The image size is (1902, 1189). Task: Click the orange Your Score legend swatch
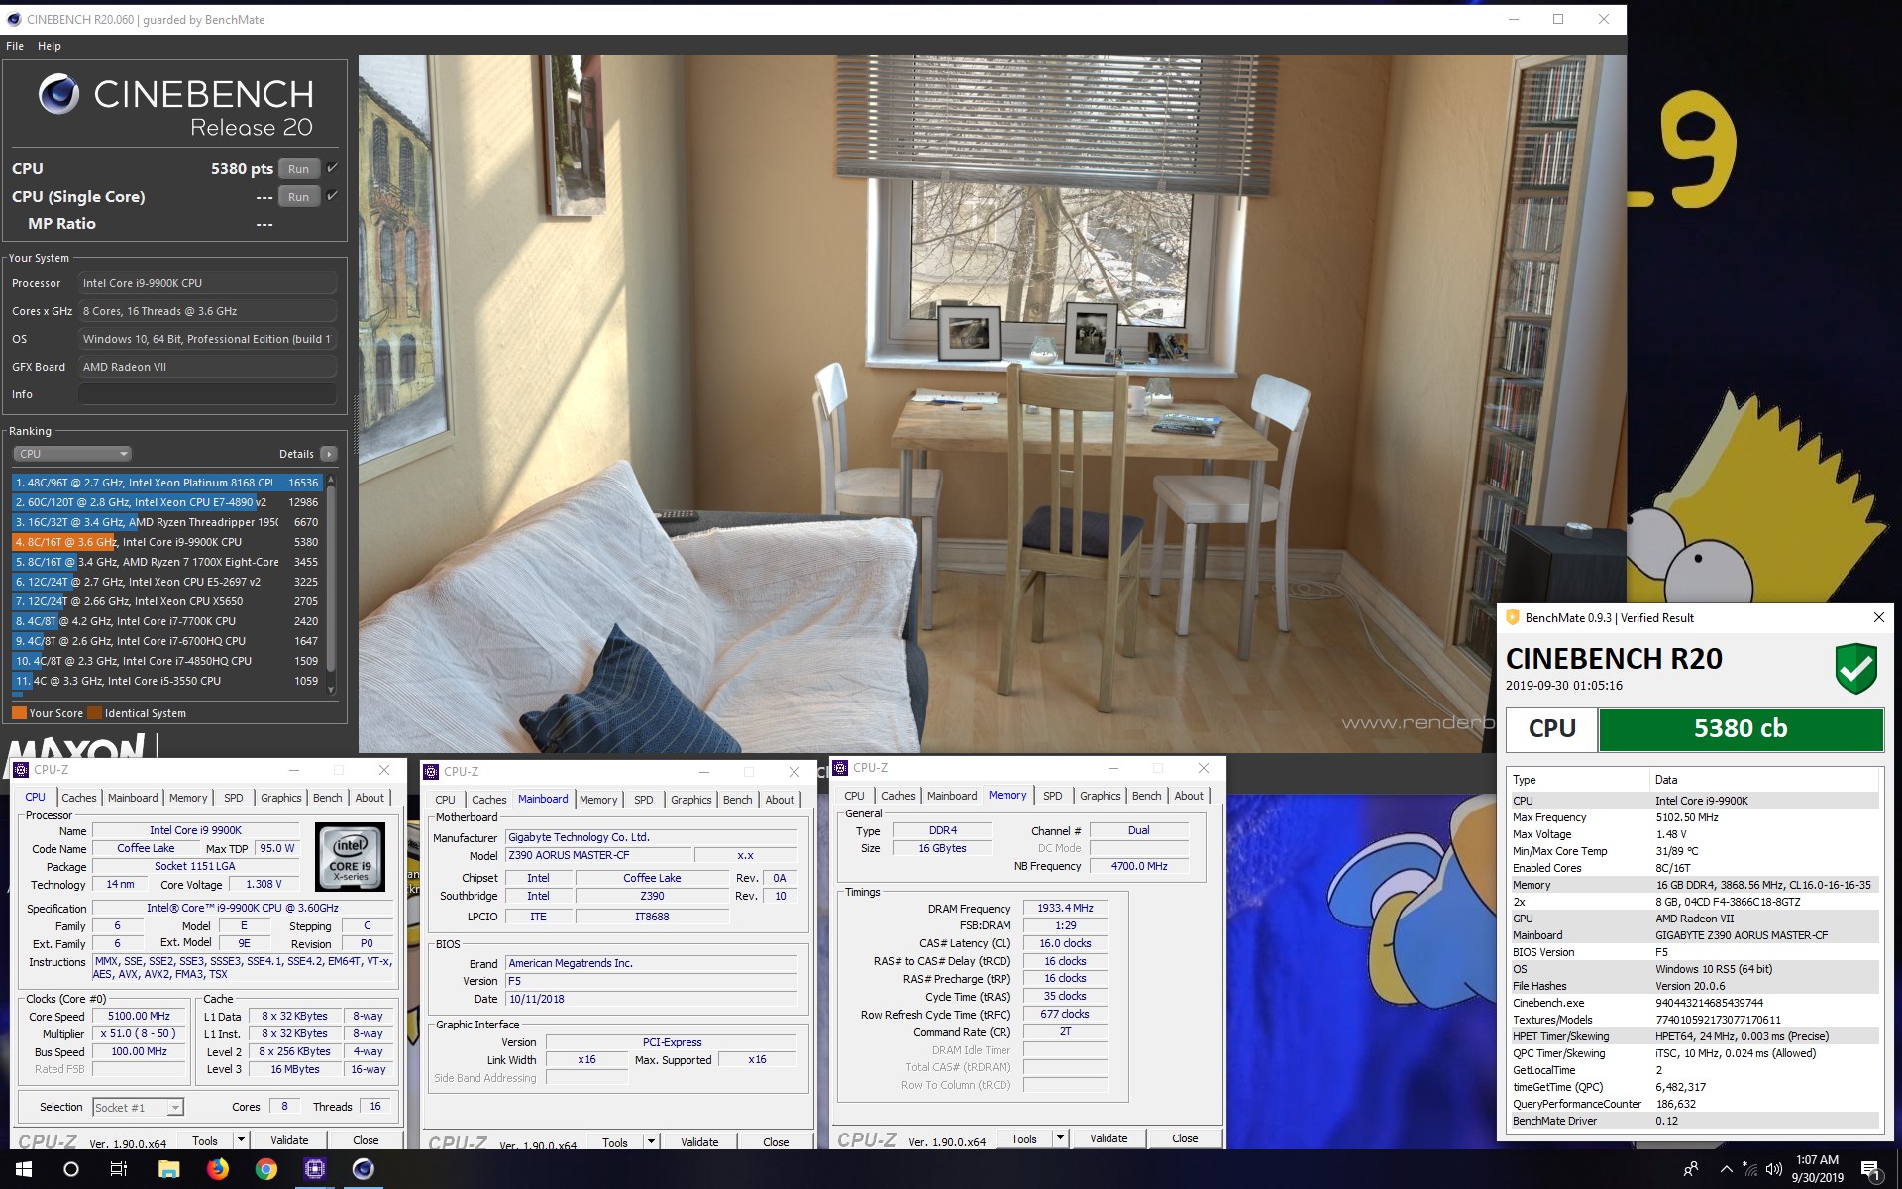pos(19,713)
